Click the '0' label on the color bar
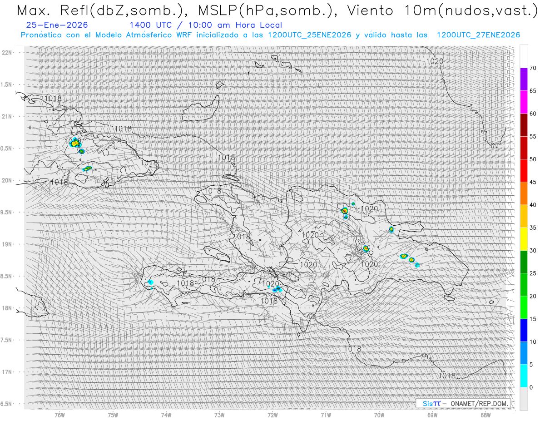This screenshot has width=545, height=421. [x=531, y=387]
